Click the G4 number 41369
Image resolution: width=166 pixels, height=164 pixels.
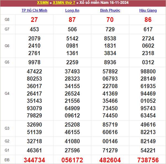coord(110,94)
